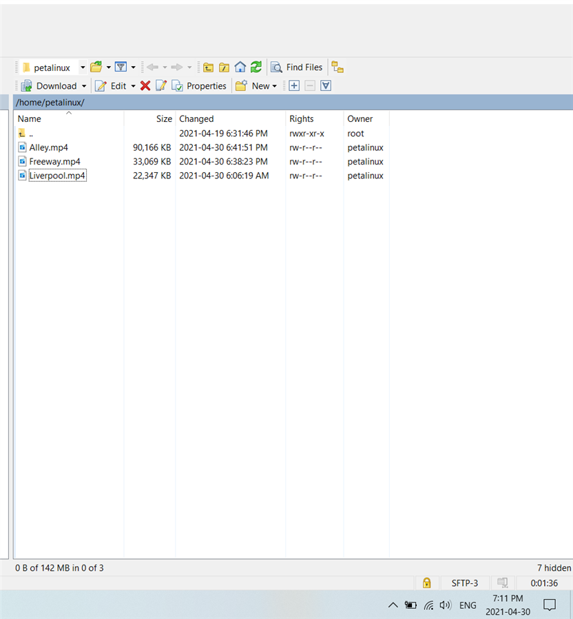Click the open directory folder icon
This screenshot has width=573, height=619.
96,67
